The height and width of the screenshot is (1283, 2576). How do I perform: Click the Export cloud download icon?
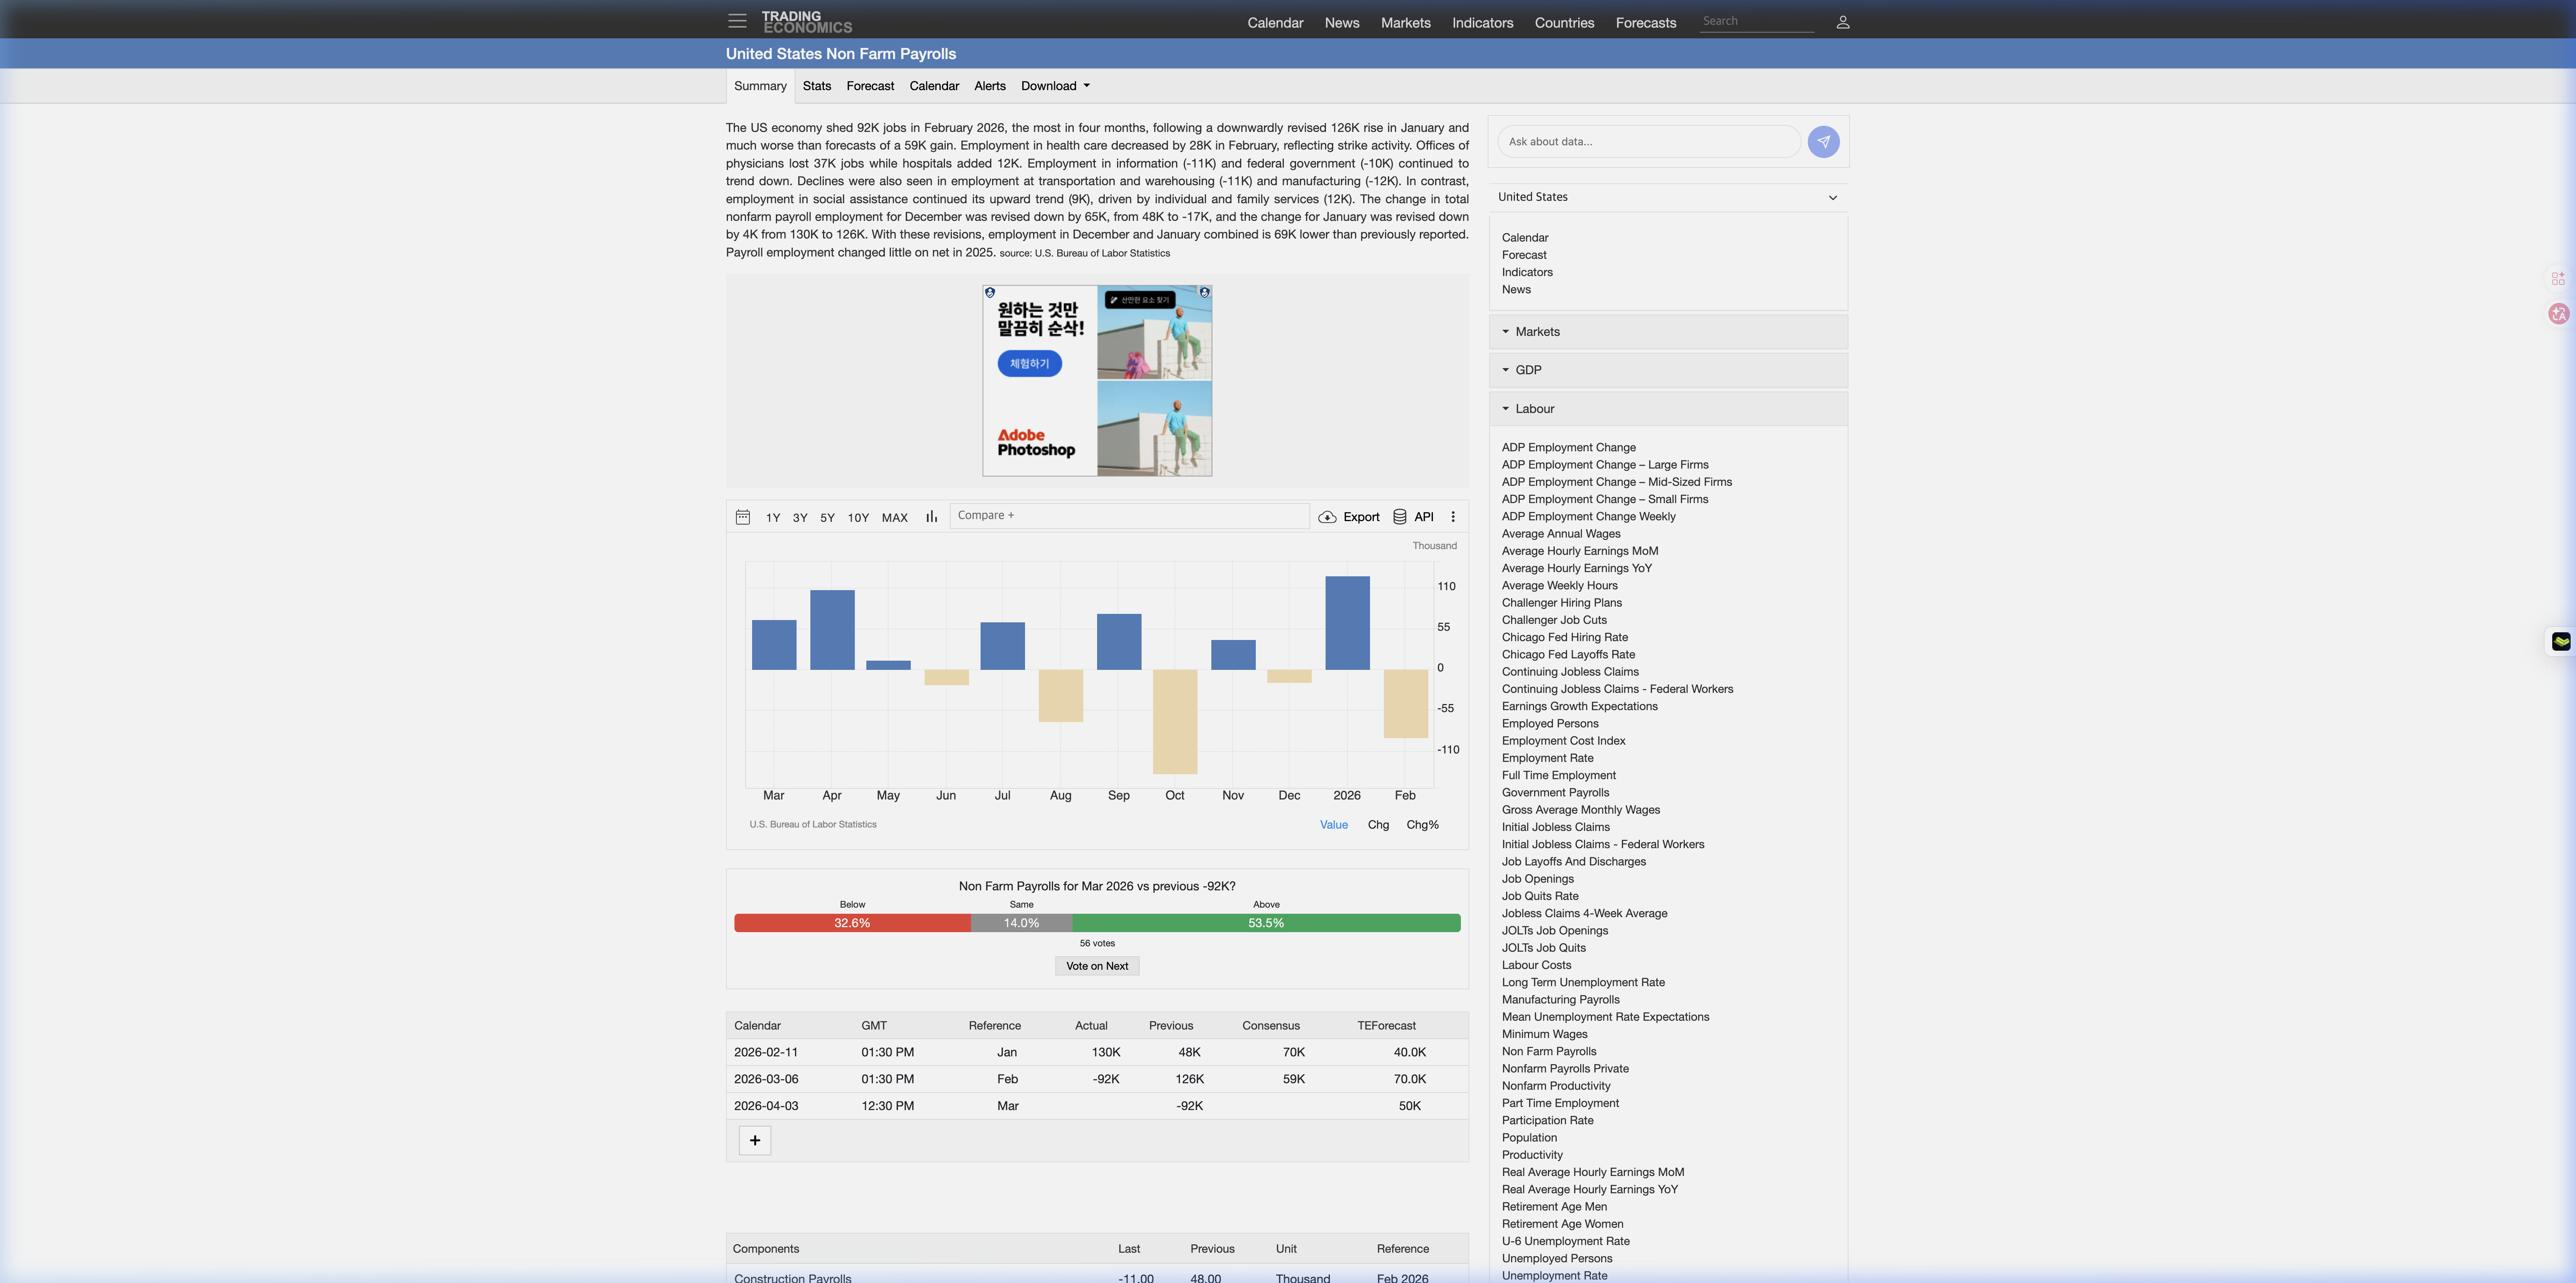pyautogui.click(x=1327, y=517)
